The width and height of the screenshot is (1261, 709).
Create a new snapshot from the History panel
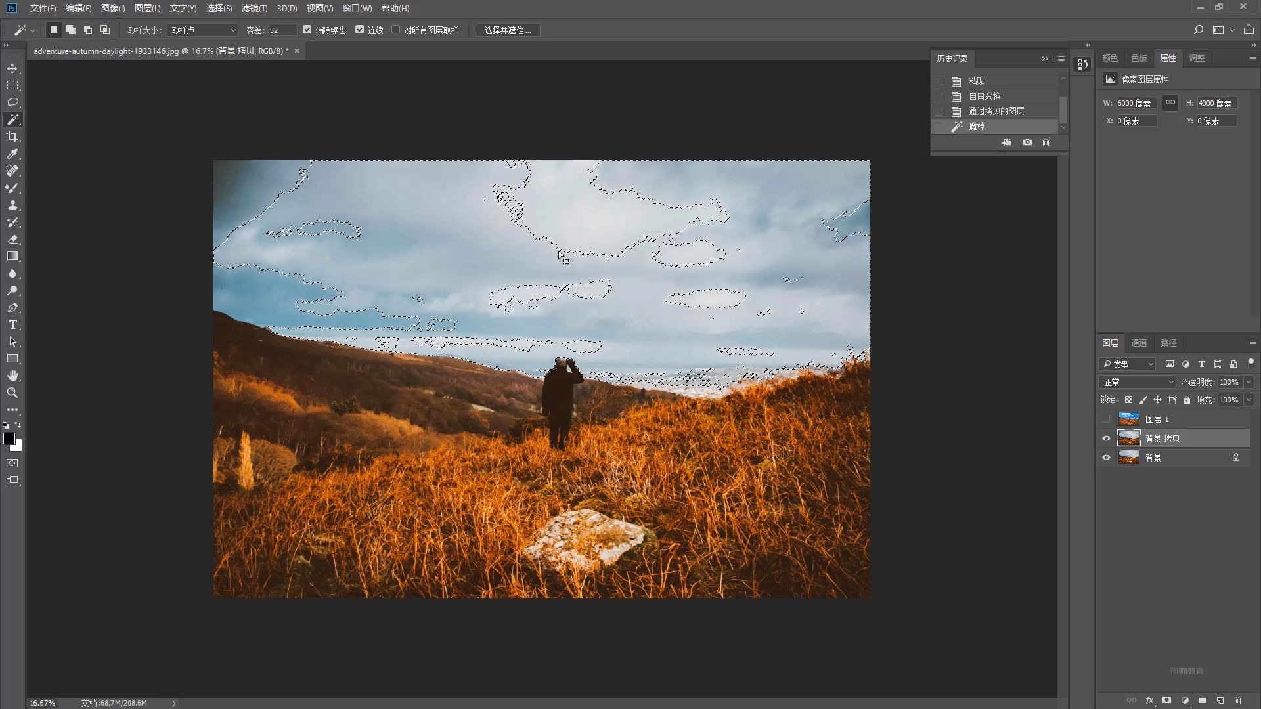click(x=1027, y=142)
